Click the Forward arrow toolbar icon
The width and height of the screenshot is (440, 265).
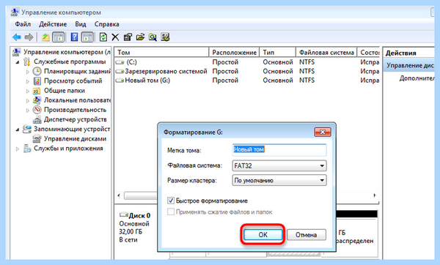[x=29, y=37]
